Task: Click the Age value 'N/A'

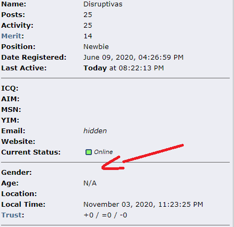Action: (x=90, y=183)
